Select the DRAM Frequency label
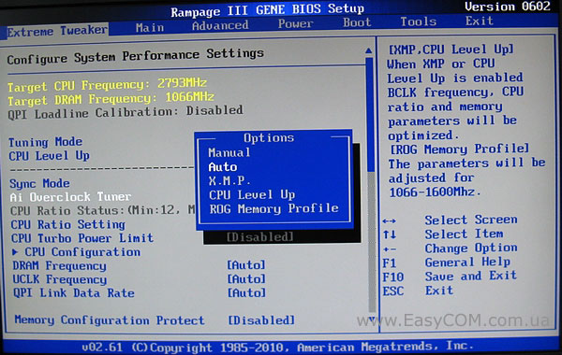This screenshot has width=562, height=355. [x=60, y=266]
